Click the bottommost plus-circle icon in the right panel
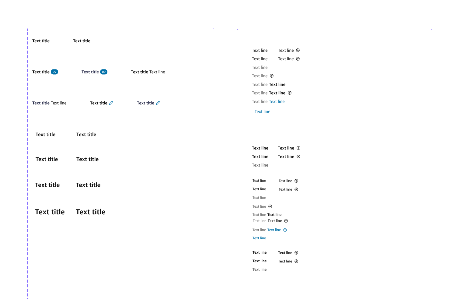The image size is (460, 299). (x=296, y=261)
